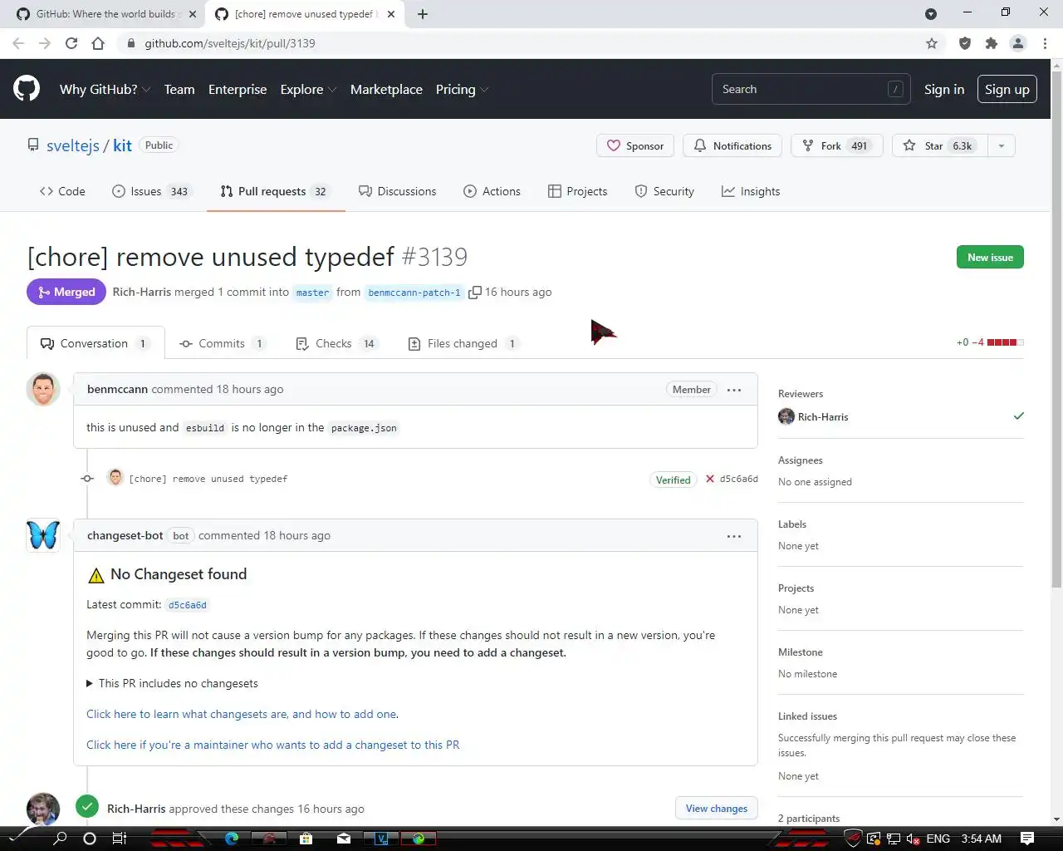1063x851 pixels.
Task: Launch Microsoft Edge from taskbar
Action: [x=232, y=838]
